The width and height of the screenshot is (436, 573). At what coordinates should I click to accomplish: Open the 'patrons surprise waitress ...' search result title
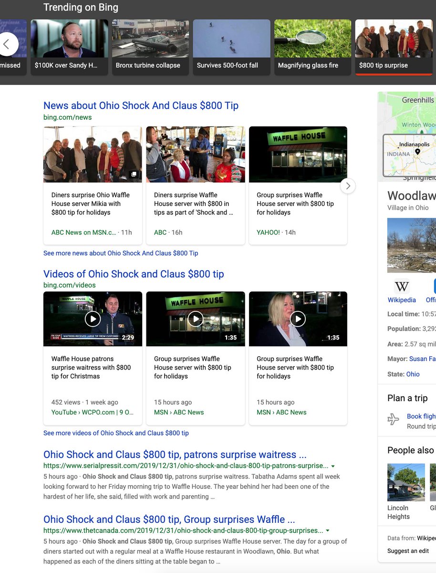pos(175,455)
